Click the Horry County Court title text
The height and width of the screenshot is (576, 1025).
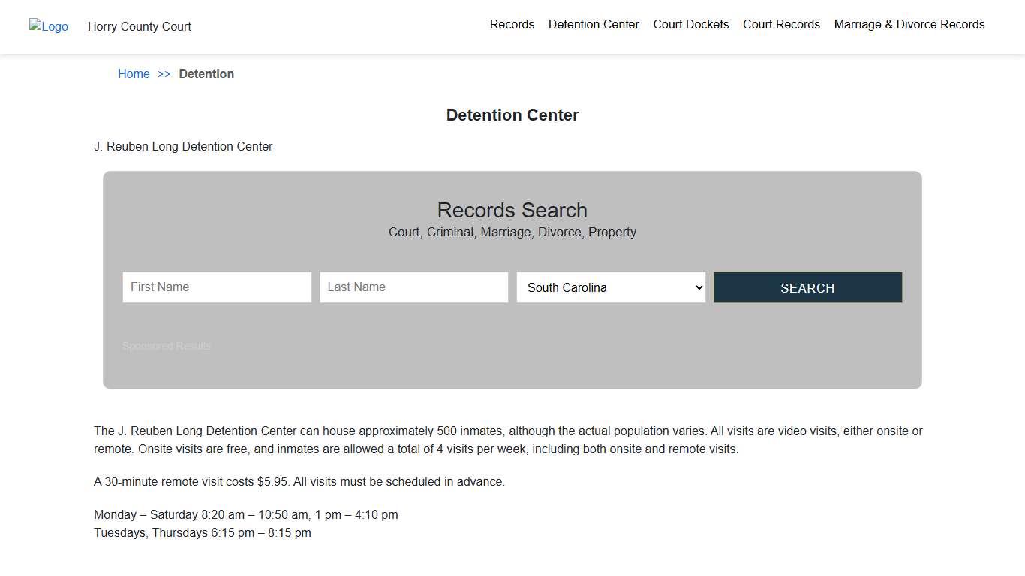140,26
